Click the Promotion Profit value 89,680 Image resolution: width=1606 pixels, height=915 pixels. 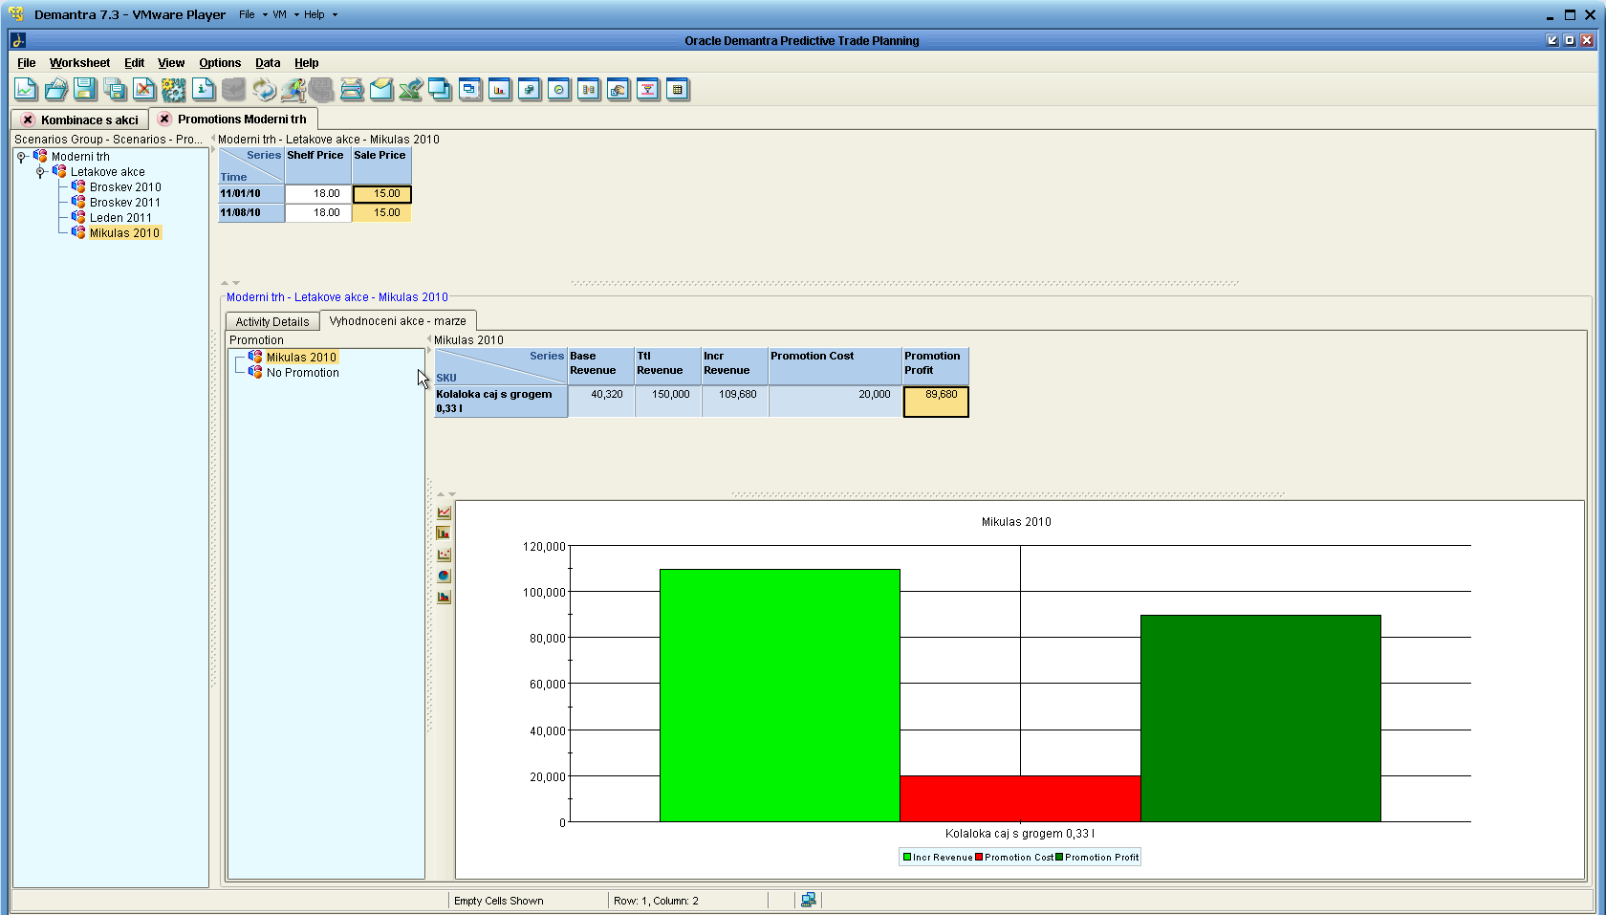tap(936, 402)
